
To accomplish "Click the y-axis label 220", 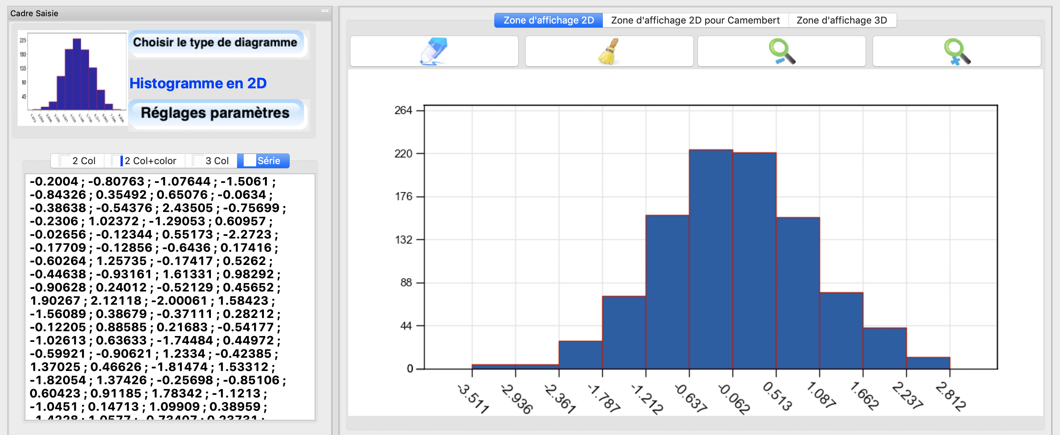I will (x=403, y=153).
